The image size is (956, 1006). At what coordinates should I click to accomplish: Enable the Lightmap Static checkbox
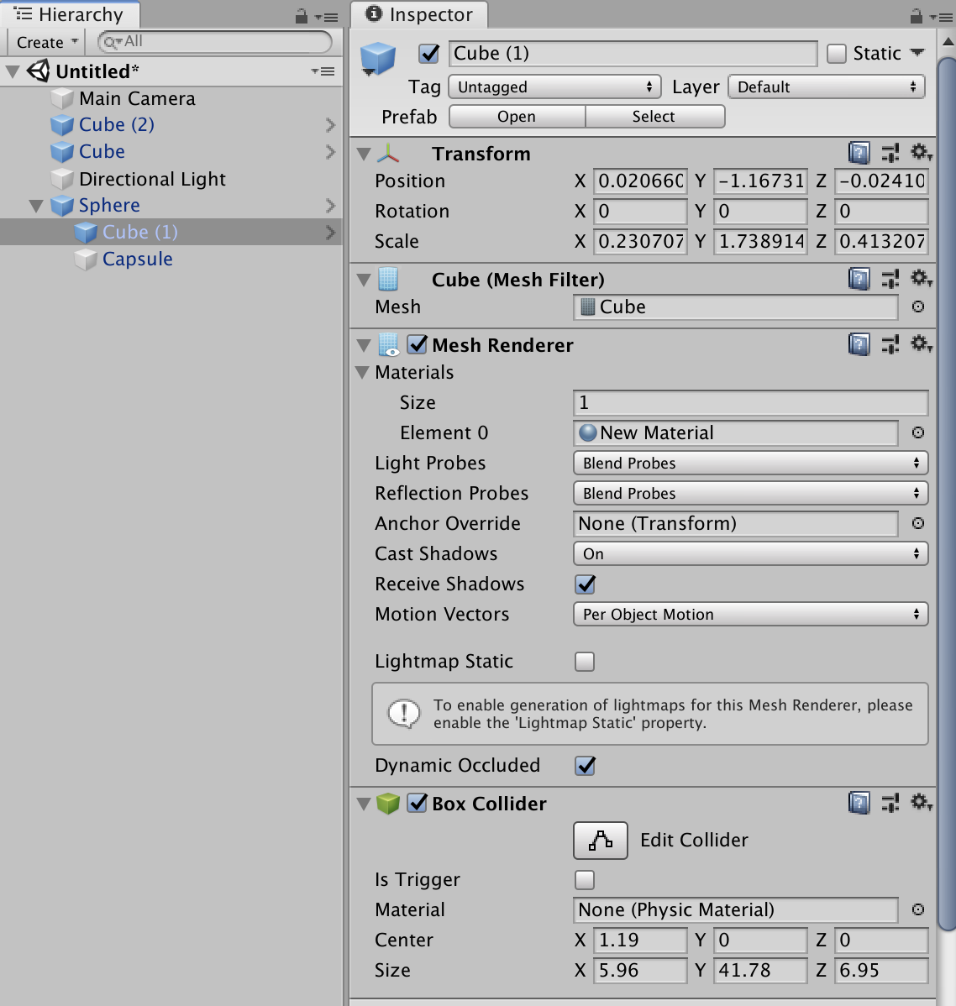pos(585,662)
